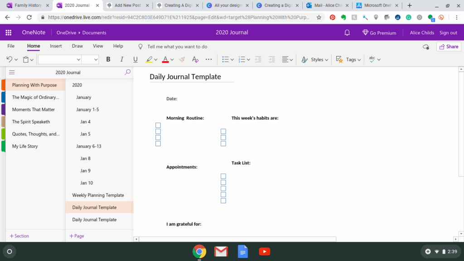Click the paragraph alignment icon

(285, 59)
